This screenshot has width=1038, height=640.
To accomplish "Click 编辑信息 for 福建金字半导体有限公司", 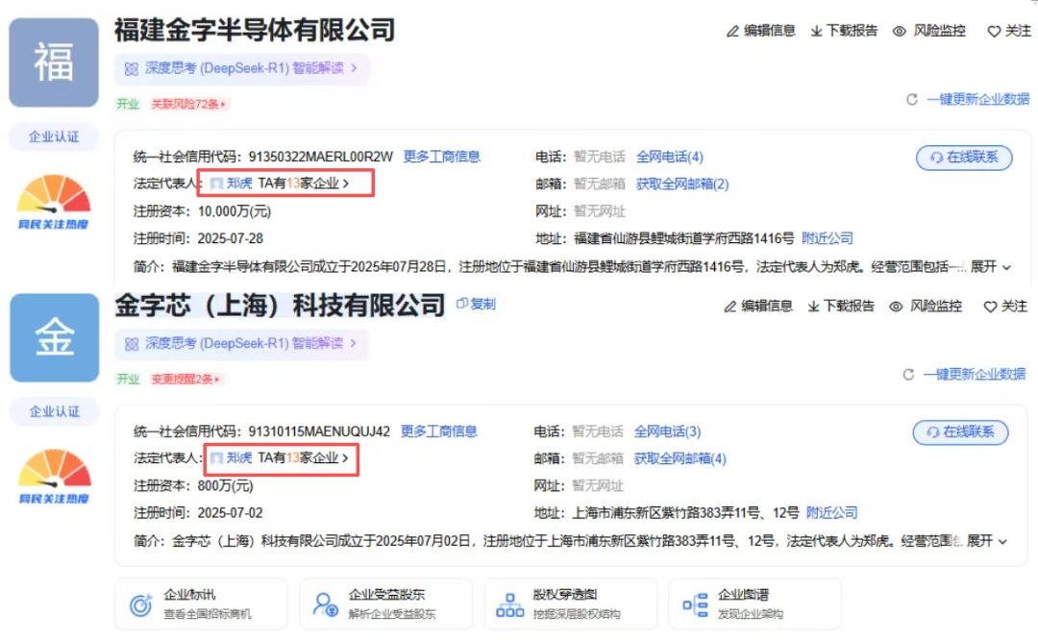I will [x=760, y=31].
